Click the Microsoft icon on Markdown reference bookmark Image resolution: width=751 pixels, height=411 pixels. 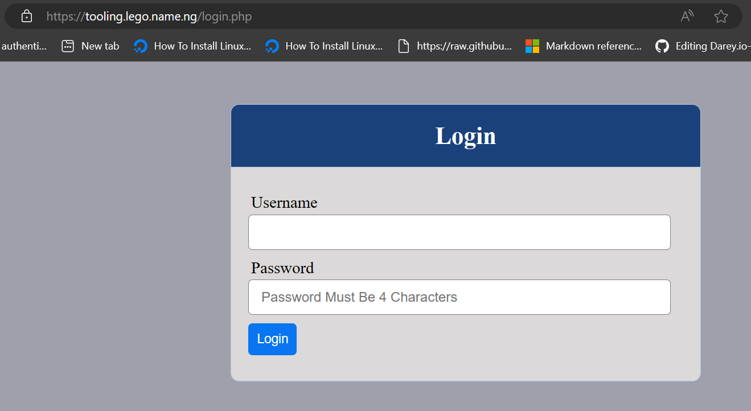(x=532, y=46)
